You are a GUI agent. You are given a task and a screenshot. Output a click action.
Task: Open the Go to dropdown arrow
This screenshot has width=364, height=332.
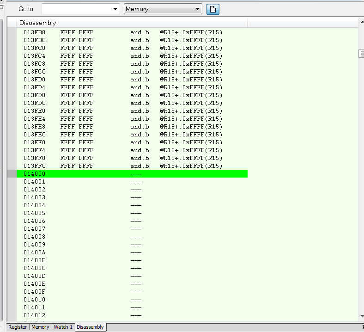115,9
